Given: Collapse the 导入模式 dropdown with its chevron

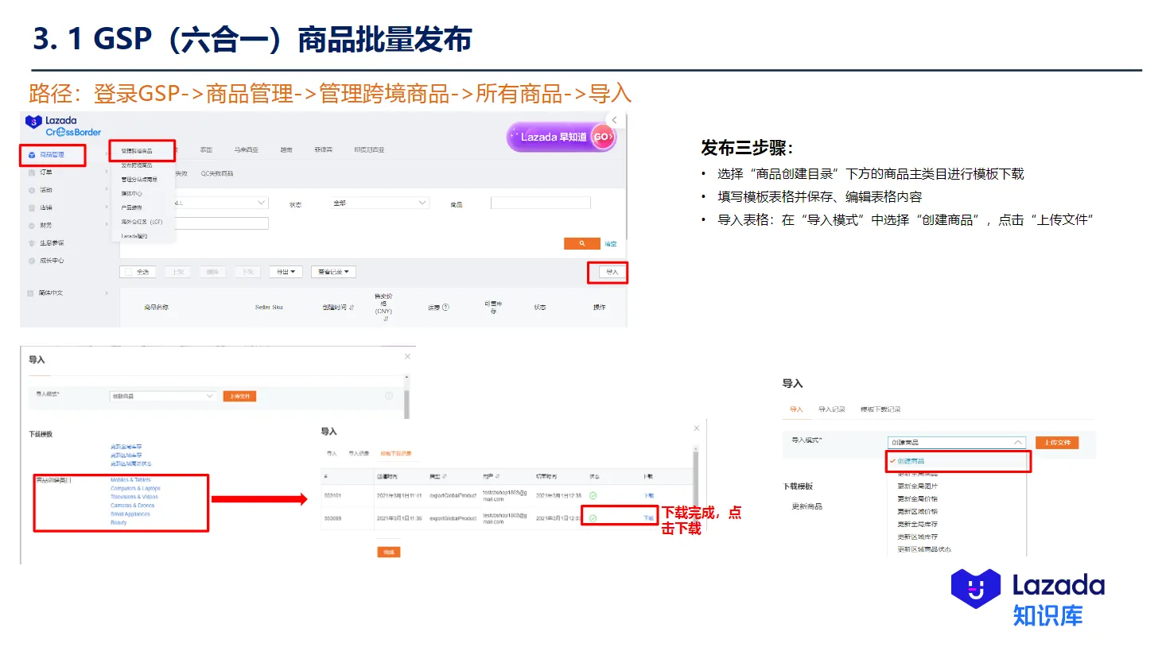Looking at the screenshot, I should pos(1018,443).
